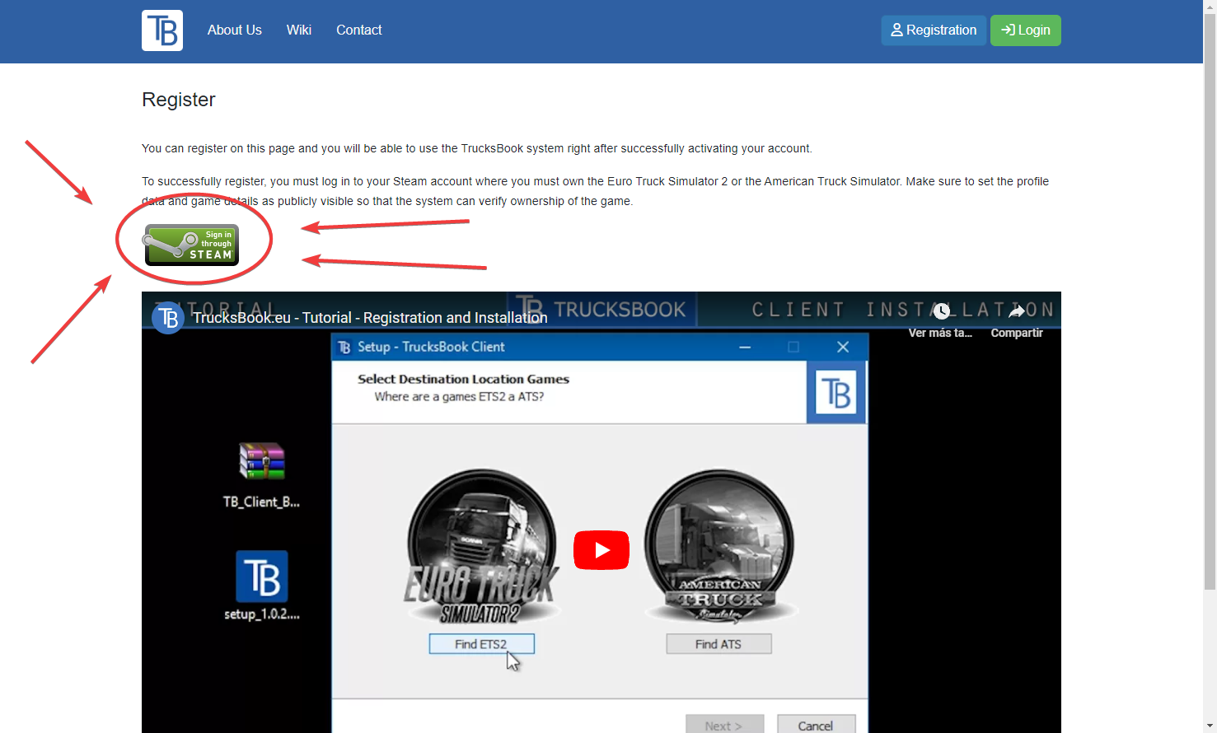Click the scrollbar down arrow
This screenshot has height=733, width=1217.
pyautogui.click(x=1210, y=726)
